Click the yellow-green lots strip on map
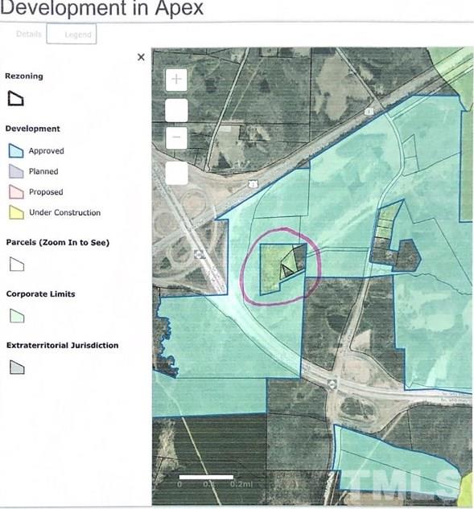Viewport: 474px width, 509px height. click(386, 220)
